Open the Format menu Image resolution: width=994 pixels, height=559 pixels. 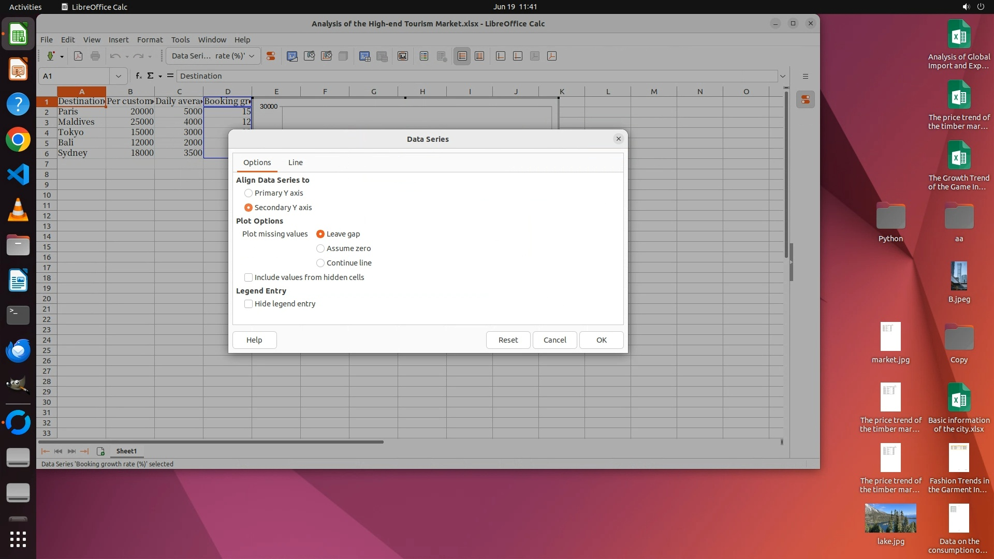150,39
